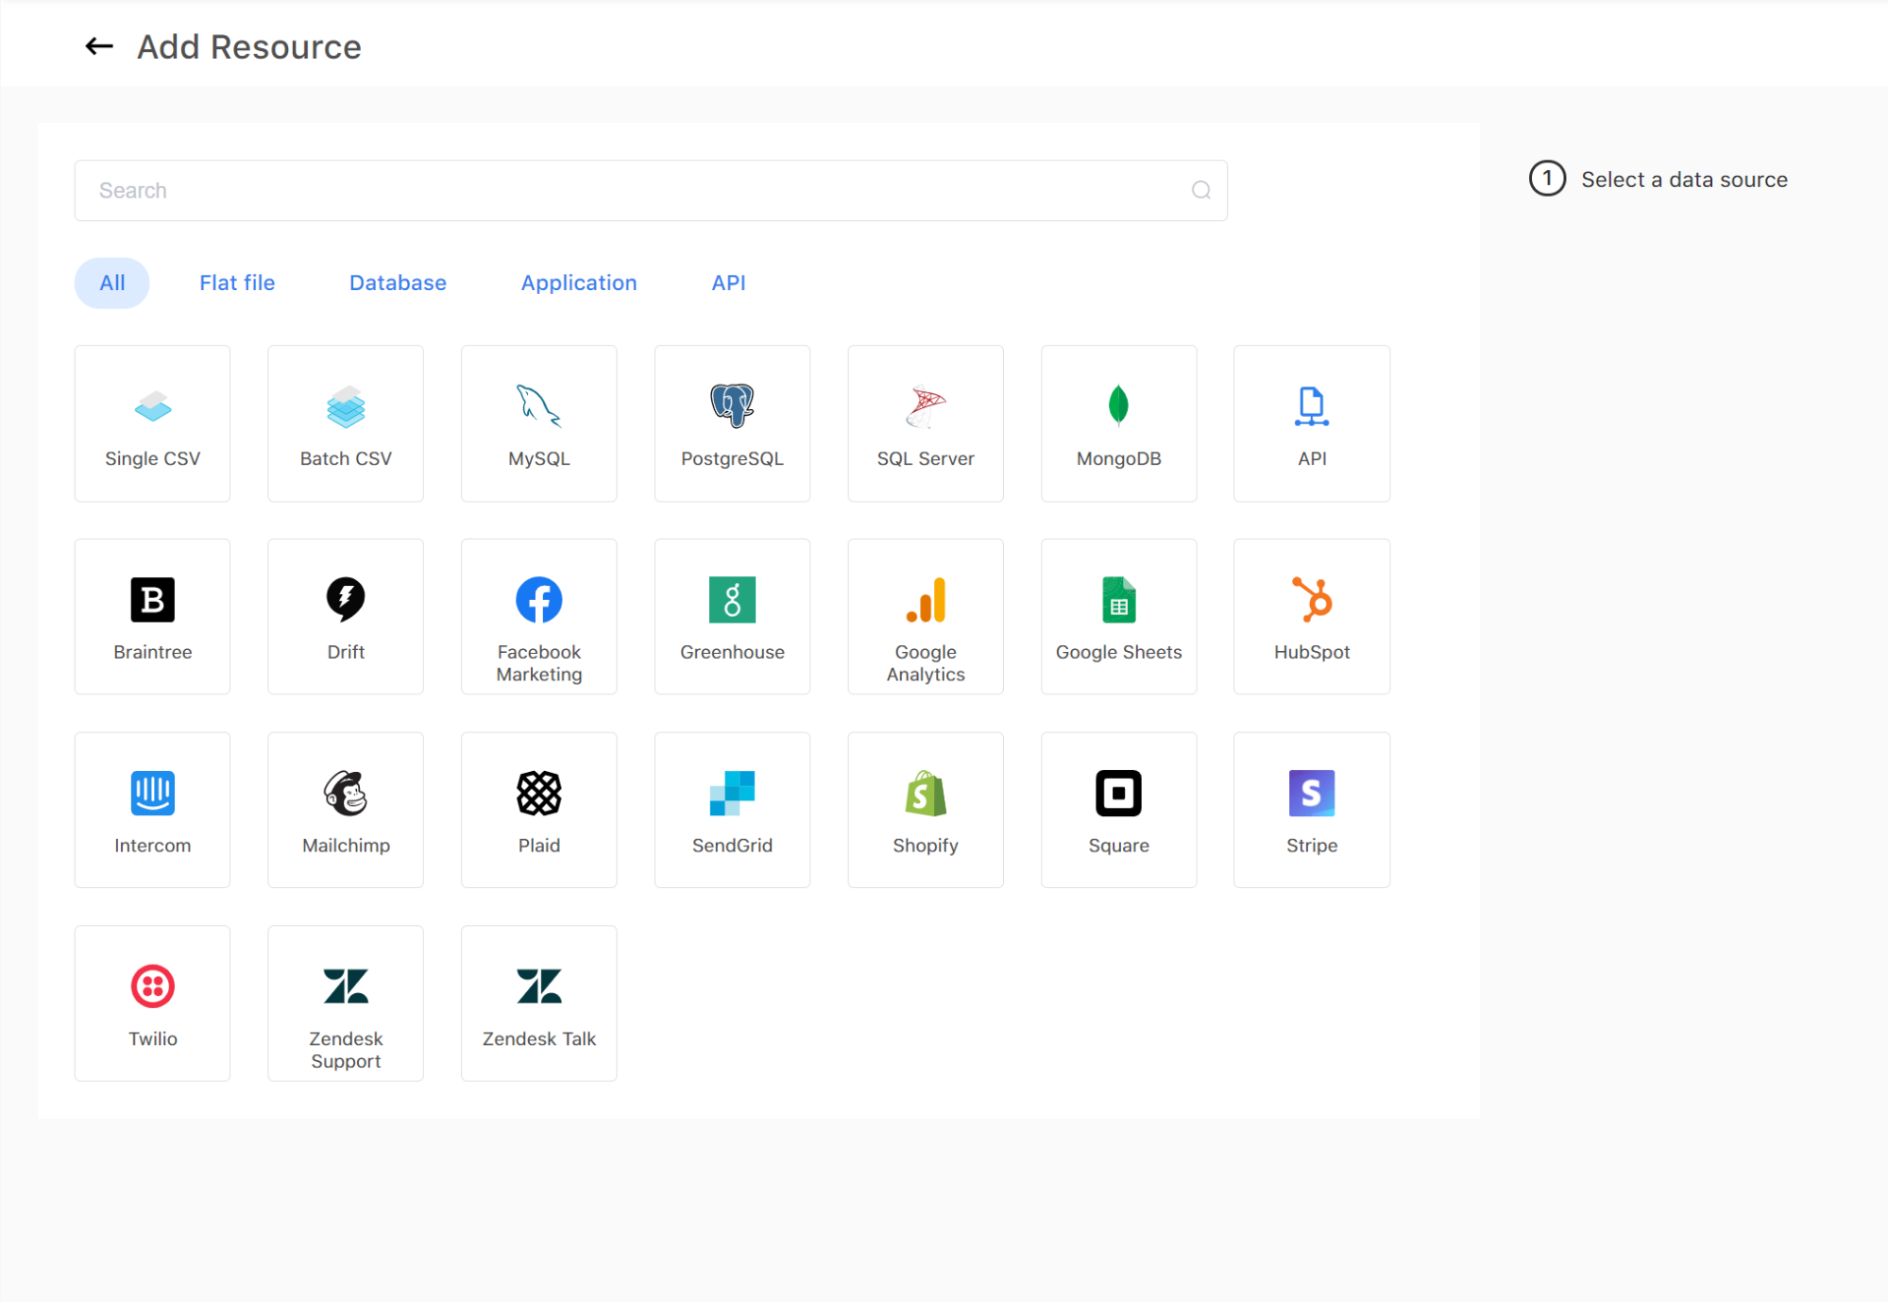Select the HubSpot resource
The width and height of the screenshot is (1888, 1302).
pos(1312,617)
